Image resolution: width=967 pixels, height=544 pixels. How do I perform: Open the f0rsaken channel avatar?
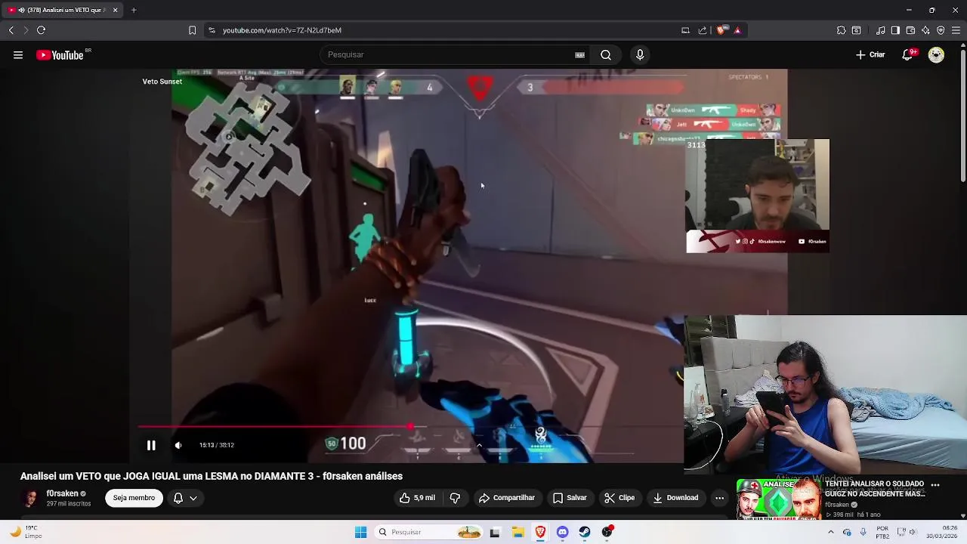coord(30,498)
